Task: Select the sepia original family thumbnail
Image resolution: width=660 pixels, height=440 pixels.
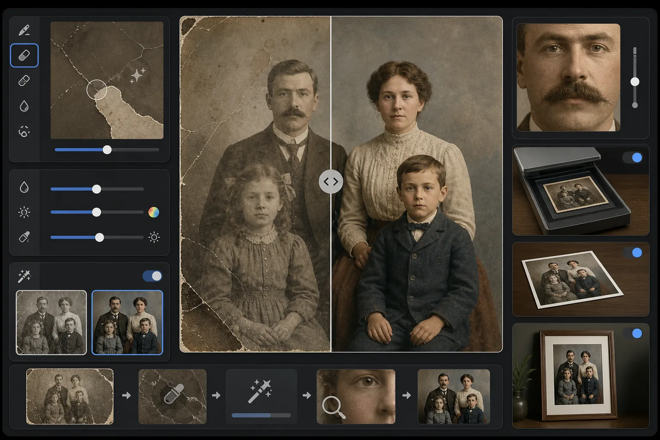Action: pyautogui.click(x=51, y=323)
